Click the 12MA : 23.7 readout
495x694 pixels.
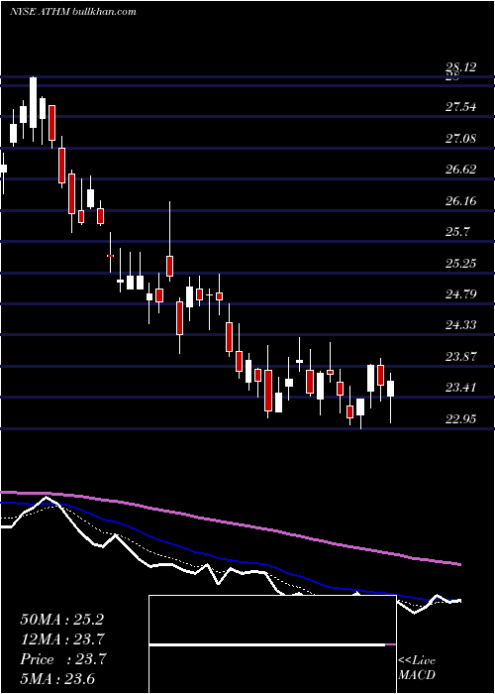pos(62,639)
